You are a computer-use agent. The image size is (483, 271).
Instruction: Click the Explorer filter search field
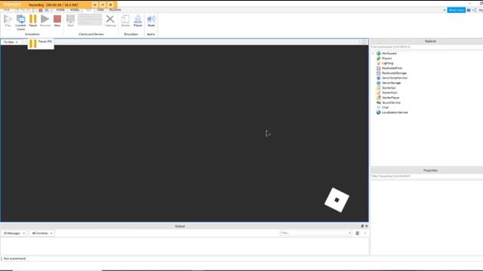point(426,47)
